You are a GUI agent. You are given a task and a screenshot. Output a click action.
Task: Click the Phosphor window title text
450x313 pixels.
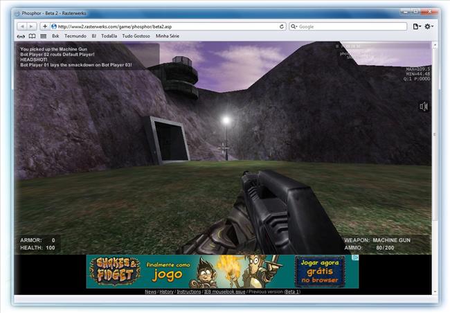tap(54, 13)
